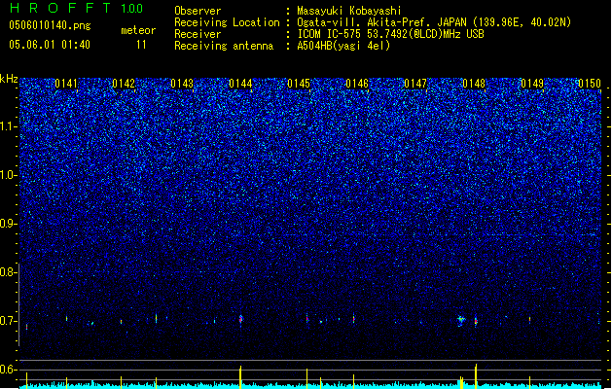612x389 pixels.
Task: Click the large diffuse echo just before 0148
Action: [461, 320]
